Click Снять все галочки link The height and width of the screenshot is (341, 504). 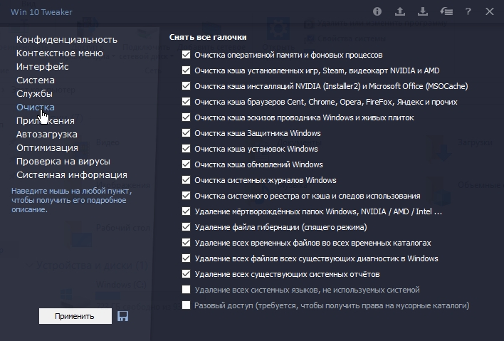(208, 37)
